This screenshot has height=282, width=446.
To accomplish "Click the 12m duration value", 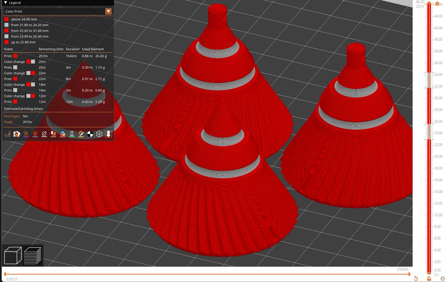I will 69,102.
